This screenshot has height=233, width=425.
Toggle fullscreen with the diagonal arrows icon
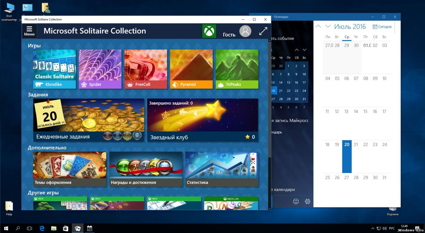pos(263,31)
